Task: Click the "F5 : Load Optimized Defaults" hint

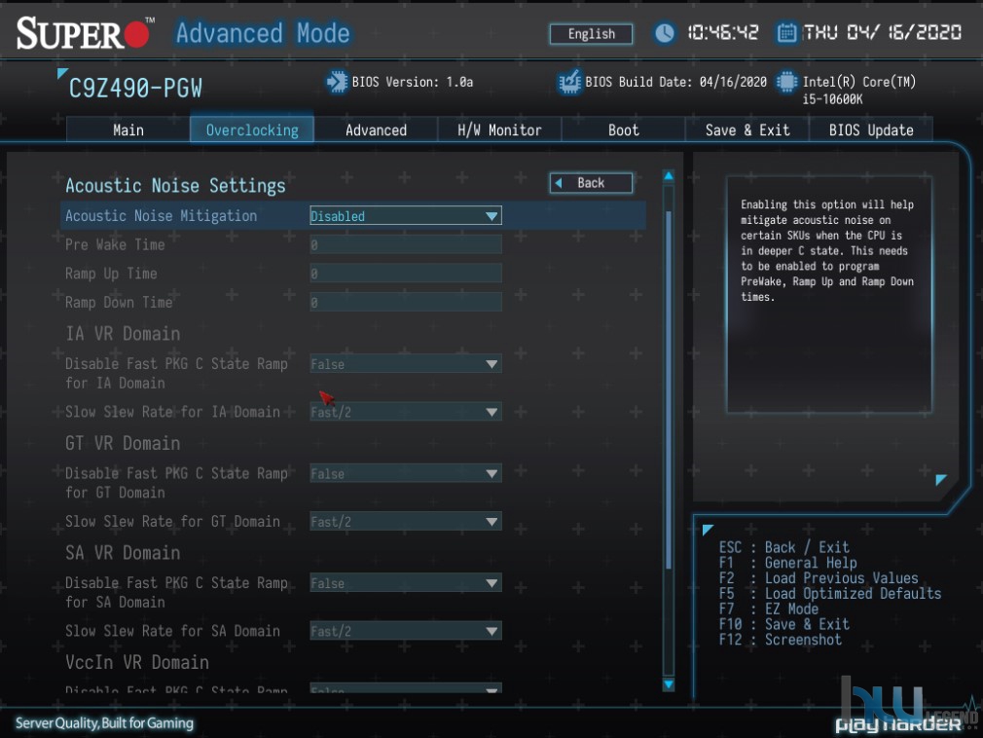Action: 830,593
